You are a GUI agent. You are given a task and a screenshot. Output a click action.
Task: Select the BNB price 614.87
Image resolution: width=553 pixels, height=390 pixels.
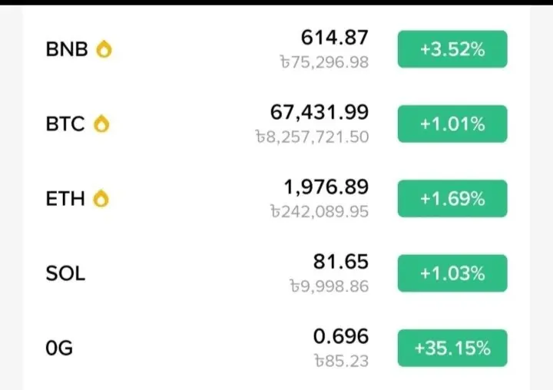335,38
